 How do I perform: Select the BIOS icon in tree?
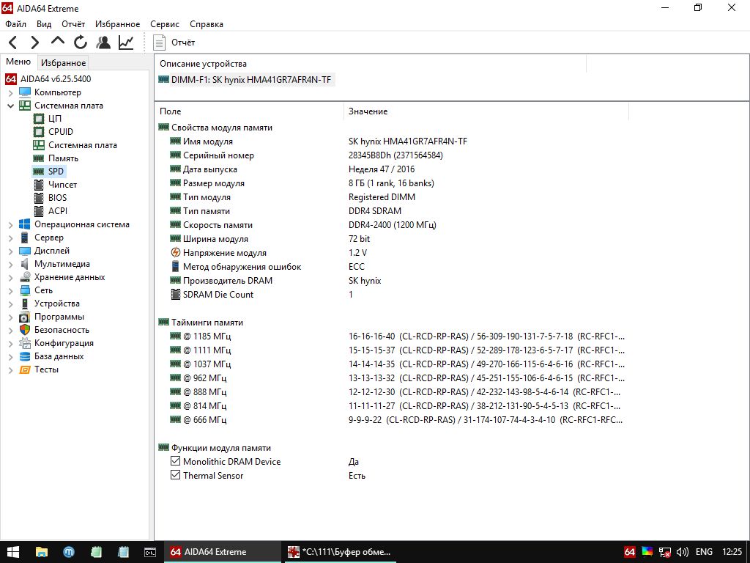click(39, 198)
